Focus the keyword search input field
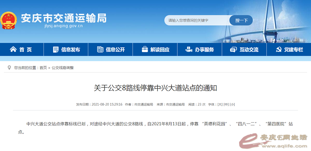 point(197,21)
